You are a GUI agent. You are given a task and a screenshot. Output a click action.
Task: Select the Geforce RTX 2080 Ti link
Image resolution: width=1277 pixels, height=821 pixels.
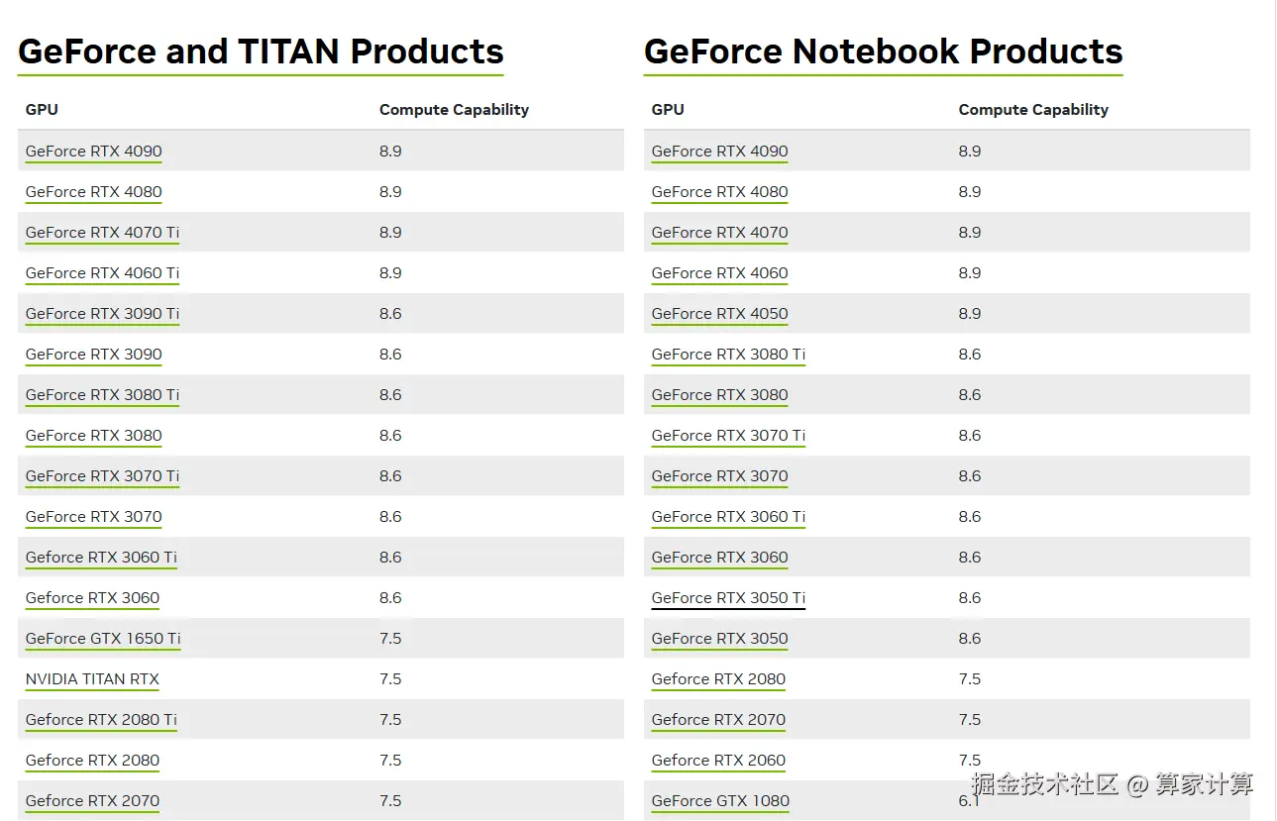coord(101,720)
